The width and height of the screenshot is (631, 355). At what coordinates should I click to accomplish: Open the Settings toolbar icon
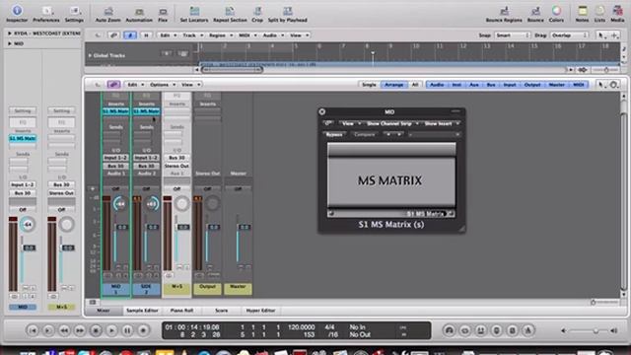click(x=74, y=13)
